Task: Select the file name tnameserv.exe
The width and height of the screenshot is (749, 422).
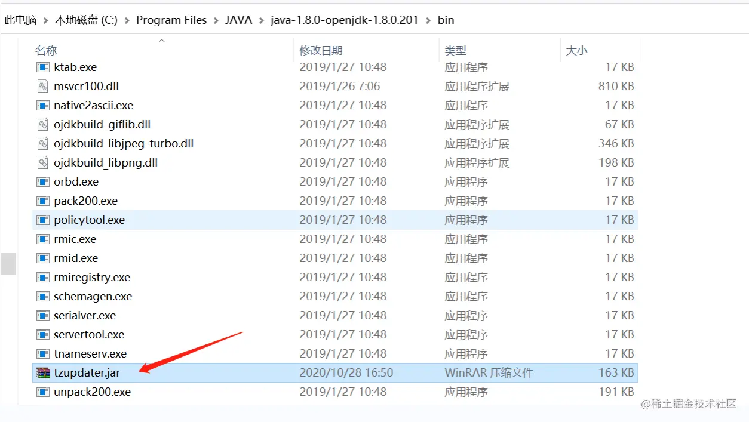Action: click(90, 354)
